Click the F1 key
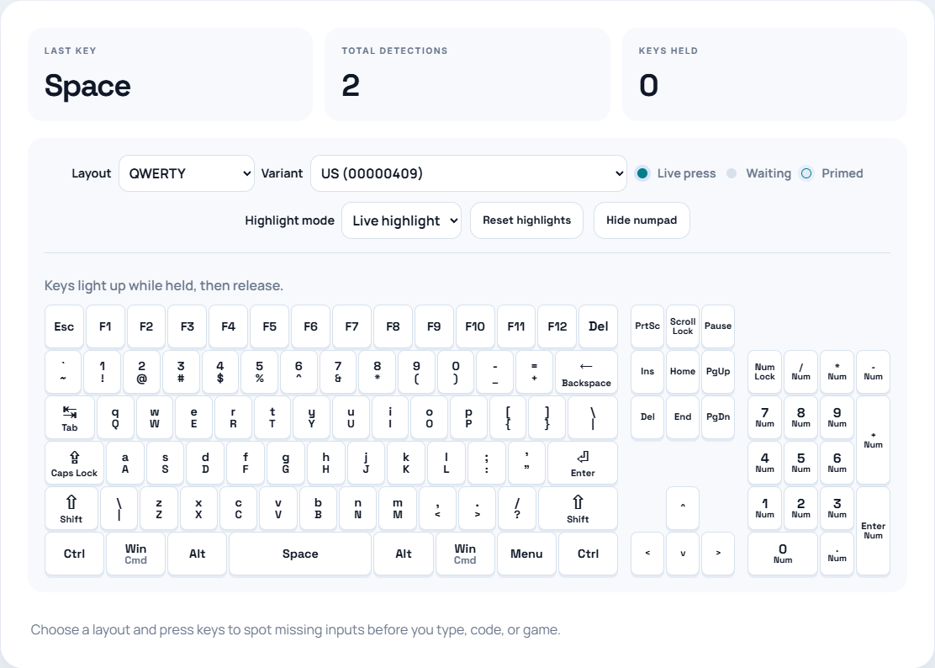935x668 pixels. 106,326
